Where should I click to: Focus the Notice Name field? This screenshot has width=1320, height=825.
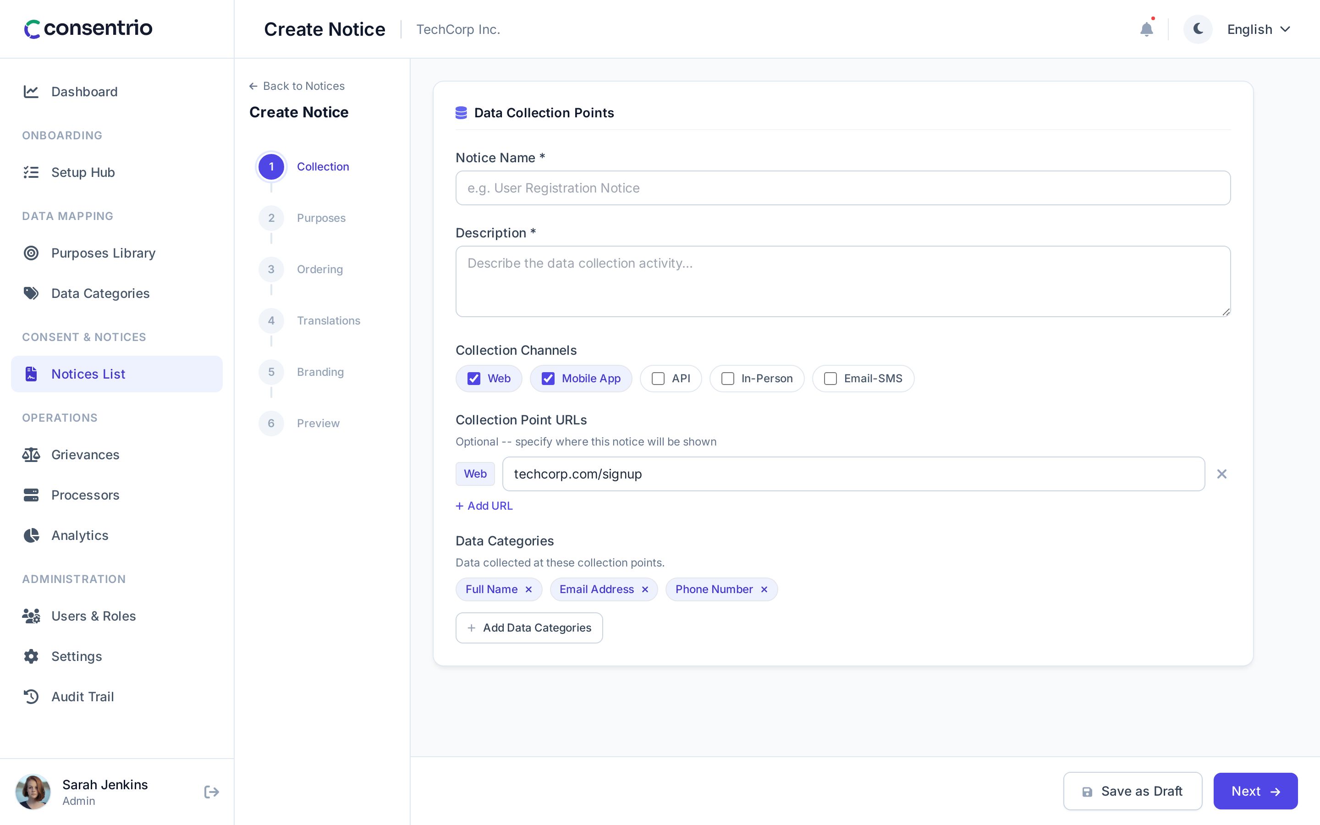843,188
